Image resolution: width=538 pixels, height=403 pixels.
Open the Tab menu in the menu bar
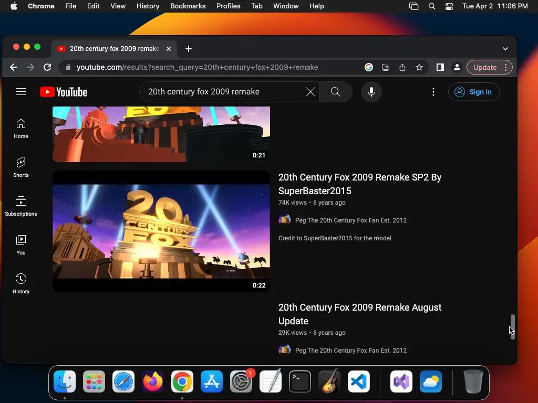[x=256, y=6]
